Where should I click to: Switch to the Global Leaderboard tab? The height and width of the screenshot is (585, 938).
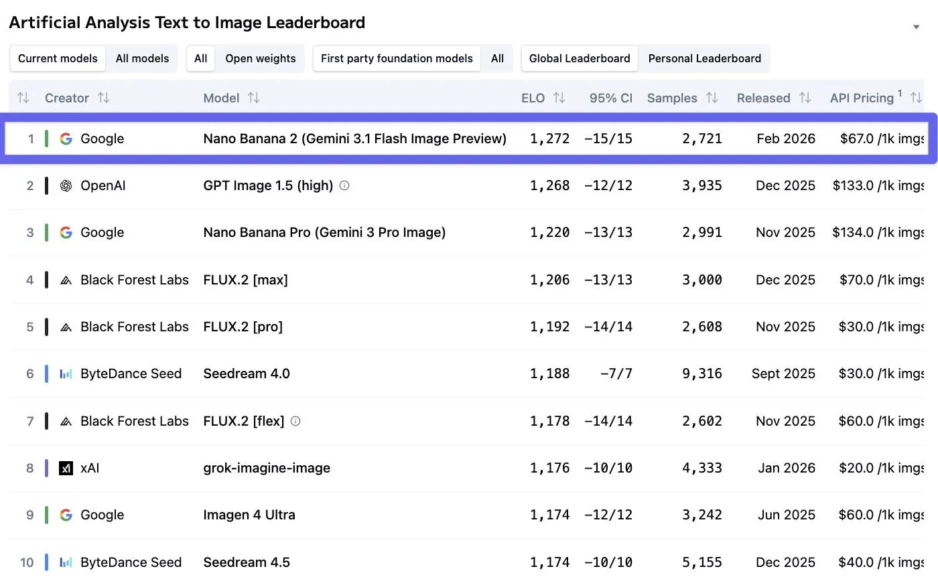click(x=579, y=58)
